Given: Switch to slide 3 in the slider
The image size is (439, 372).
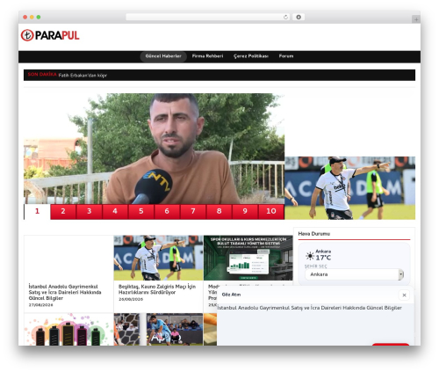Looking at the screenshot, I should coord(90,211).
